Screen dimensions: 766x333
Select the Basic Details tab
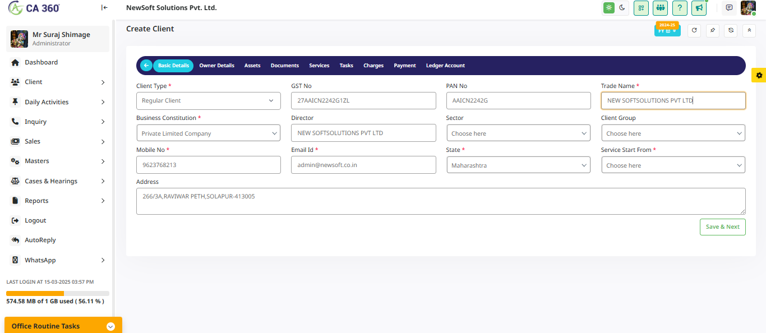[173, 66]
